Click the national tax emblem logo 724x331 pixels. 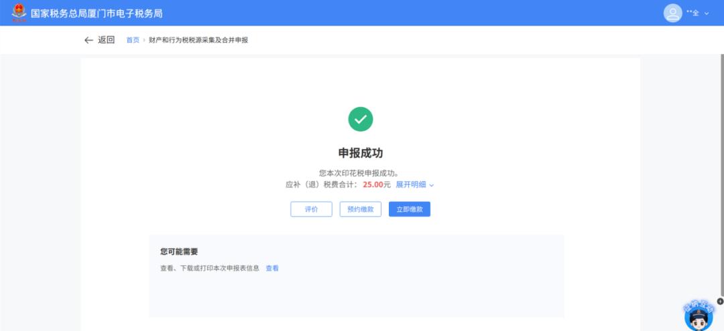click(x=19, y=13)
